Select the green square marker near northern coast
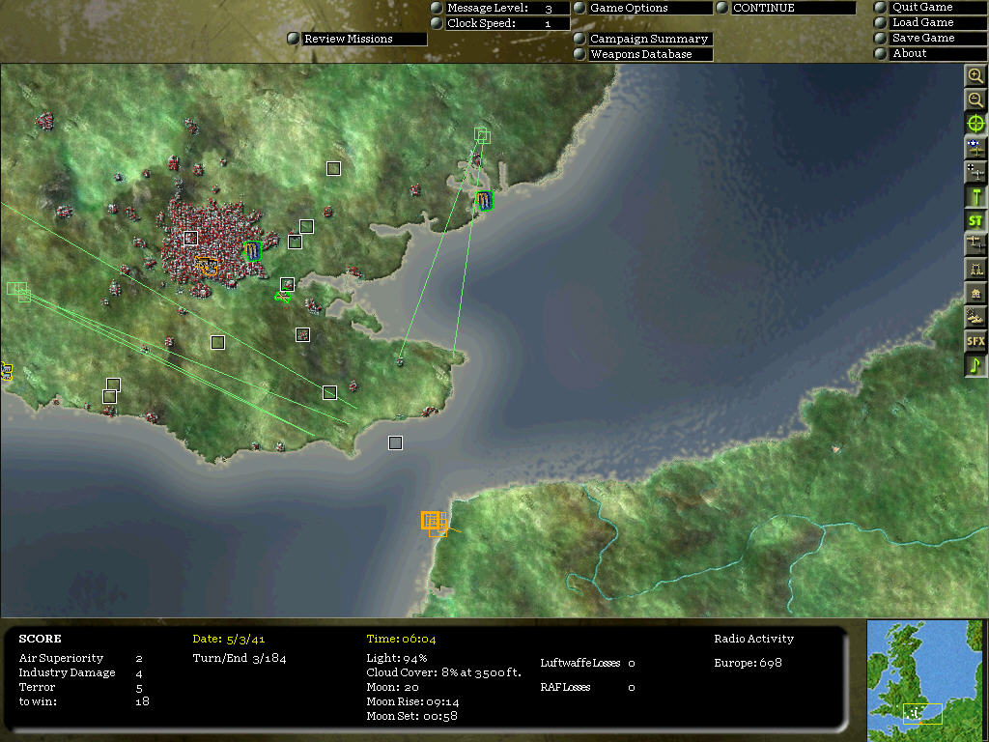Image resolution: width=989 pixels, height=742 pixels. tap(482, 135)
